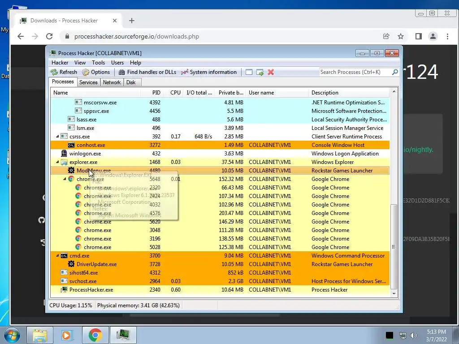Viewport: 459px width, 344px height.
Task: Open the Users menu
Action: coord(117,63)
